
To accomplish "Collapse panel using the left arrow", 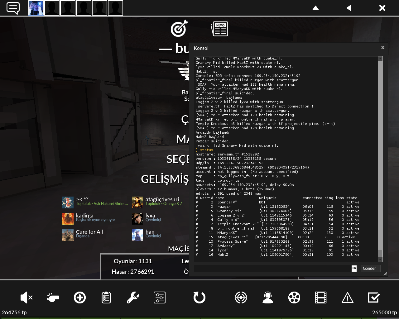I will click(349, 8).
